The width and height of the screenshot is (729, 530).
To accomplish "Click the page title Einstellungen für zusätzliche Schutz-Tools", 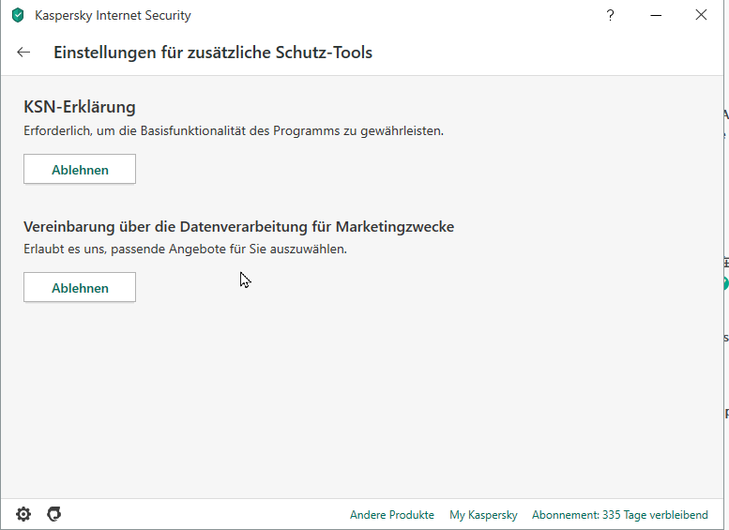I will [213, 53].
